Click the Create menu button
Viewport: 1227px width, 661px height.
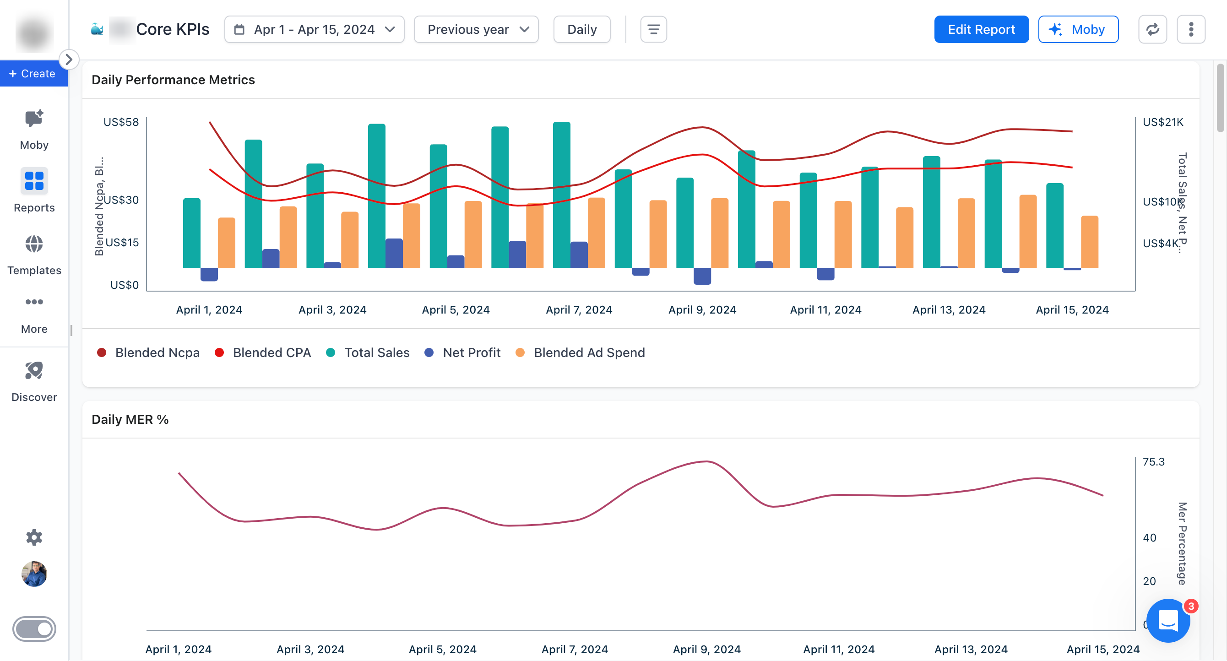(33, 73)
